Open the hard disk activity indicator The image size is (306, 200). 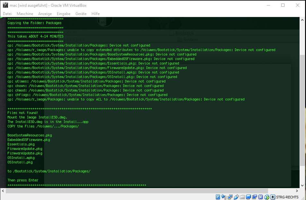tap(218, 197)
